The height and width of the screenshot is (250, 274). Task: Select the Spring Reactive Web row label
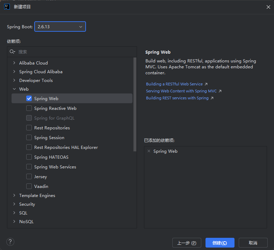(55, 108)
